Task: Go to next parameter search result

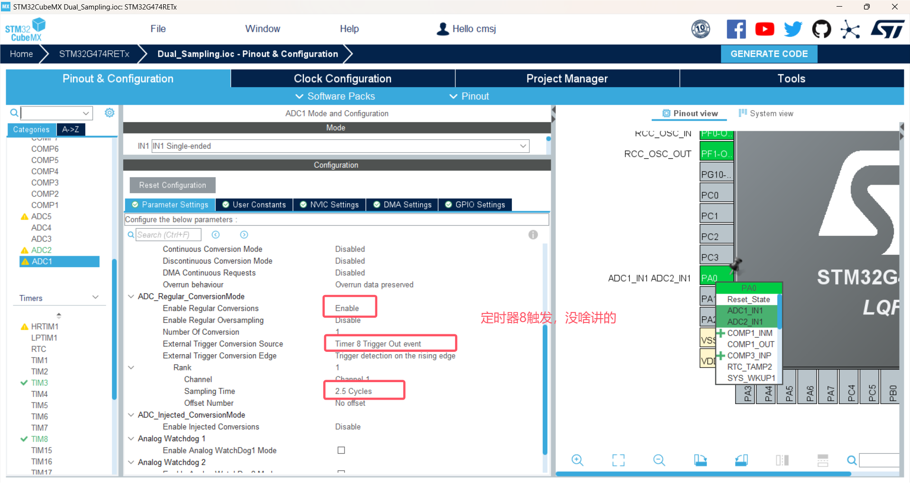Action: tap(244, 235)
